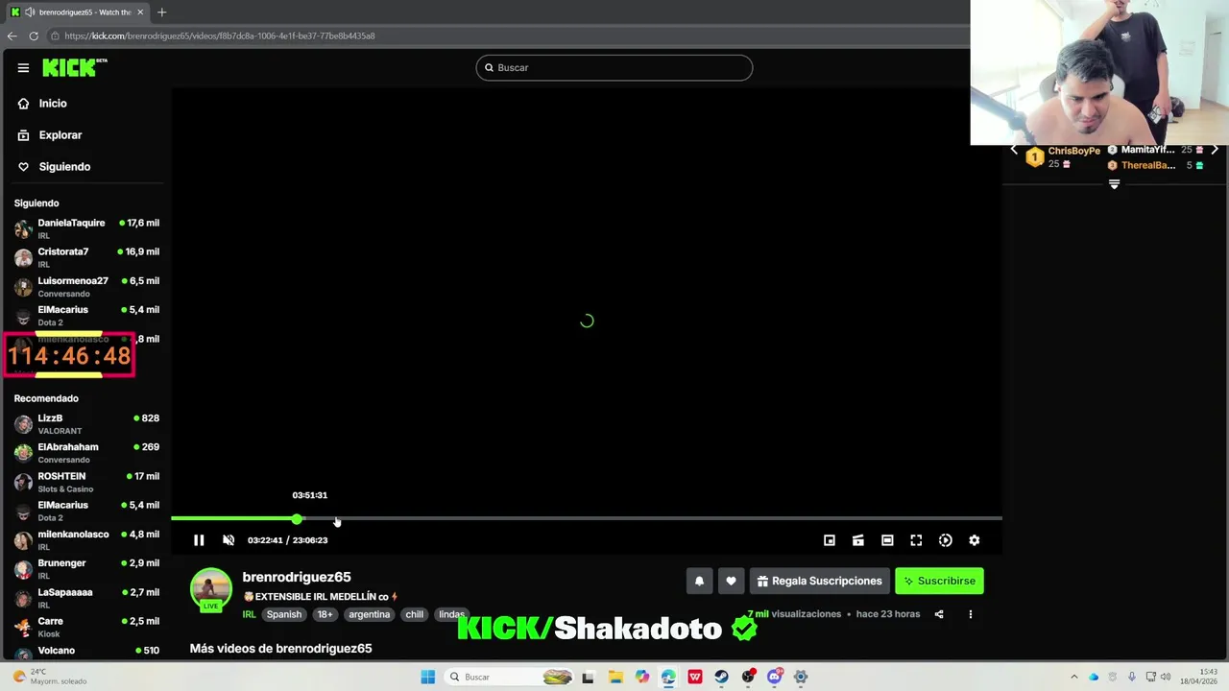Click the green Suscribirse button
Screen dimensions: 1229x691
pos(939,581)
